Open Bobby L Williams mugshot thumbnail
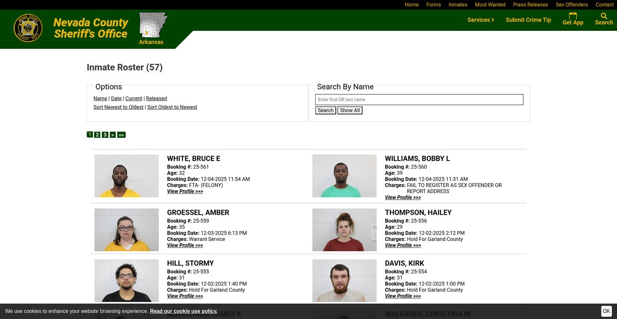This screenshot has height=319, width=617. [x=344, y=176]
